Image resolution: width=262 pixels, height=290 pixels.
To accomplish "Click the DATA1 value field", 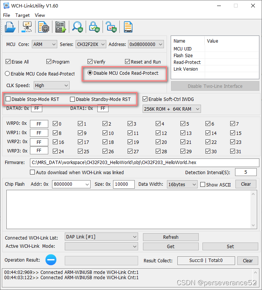I will [103, 108].
